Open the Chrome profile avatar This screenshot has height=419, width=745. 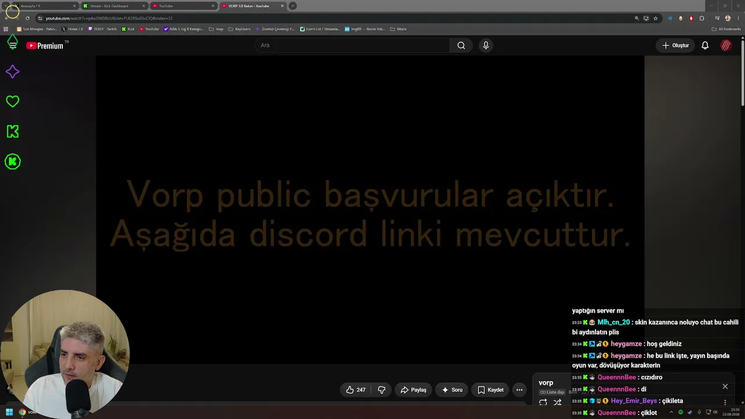(x=728, y=18)
